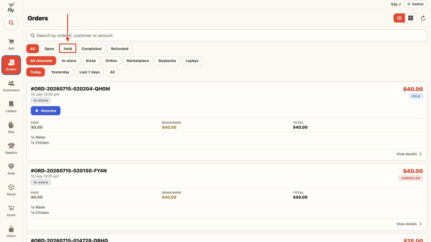Screen dimensions: 431x242
Task: Open the Close lock section
Action: tap(11, 232)
